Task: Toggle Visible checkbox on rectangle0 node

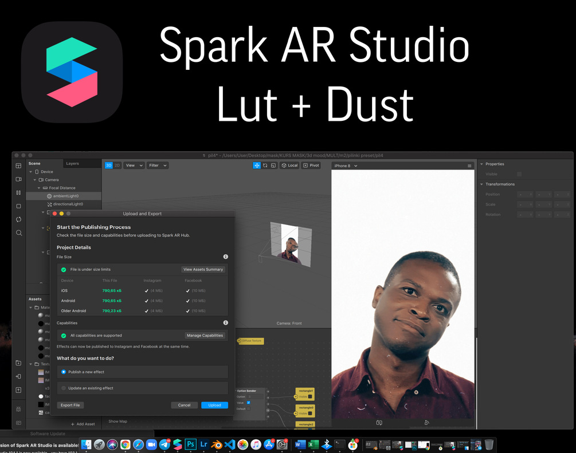Action: [310, 413]
